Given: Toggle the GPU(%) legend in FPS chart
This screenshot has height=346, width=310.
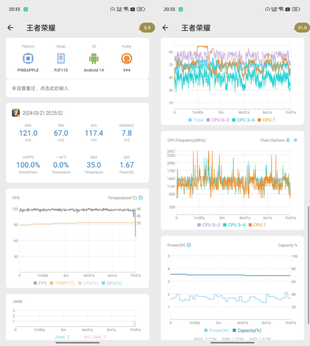Looking at the screenshot, I should click(x=114, y=284).
